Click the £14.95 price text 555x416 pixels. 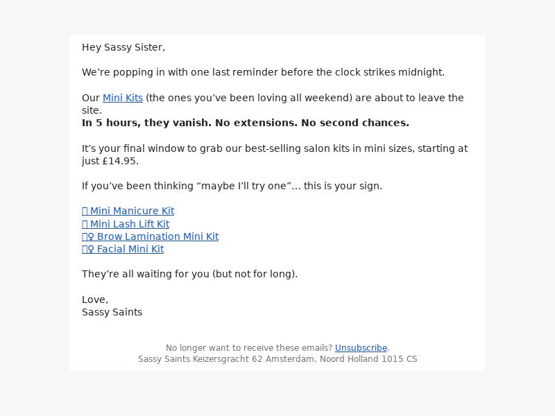(119, 161)
